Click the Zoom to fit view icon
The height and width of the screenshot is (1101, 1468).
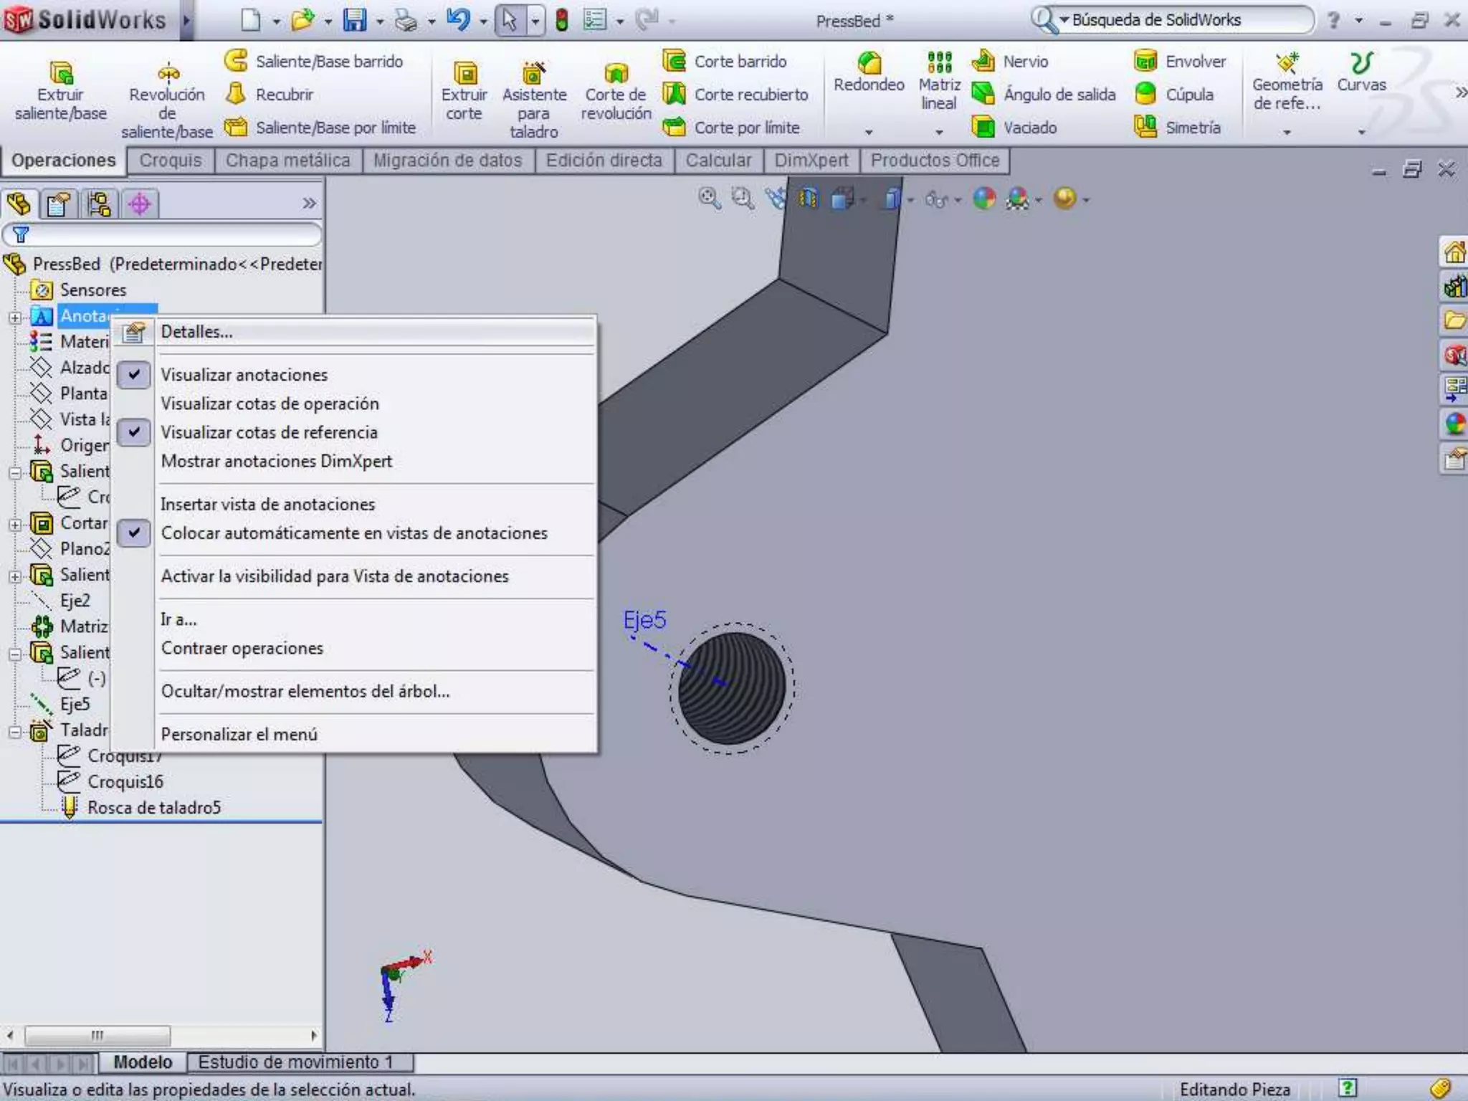[709, 199]
